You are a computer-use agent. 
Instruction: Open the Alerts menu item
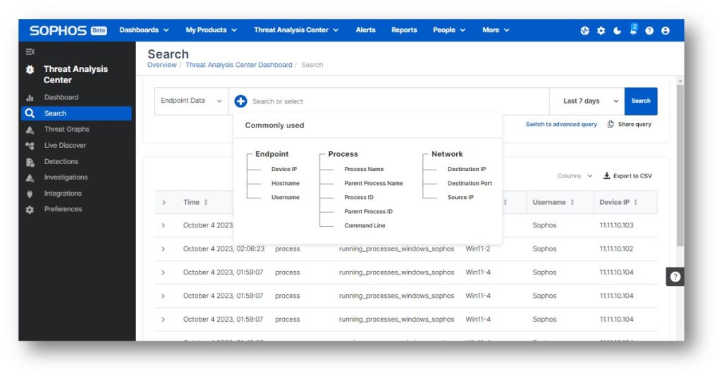tap(365, 30)
